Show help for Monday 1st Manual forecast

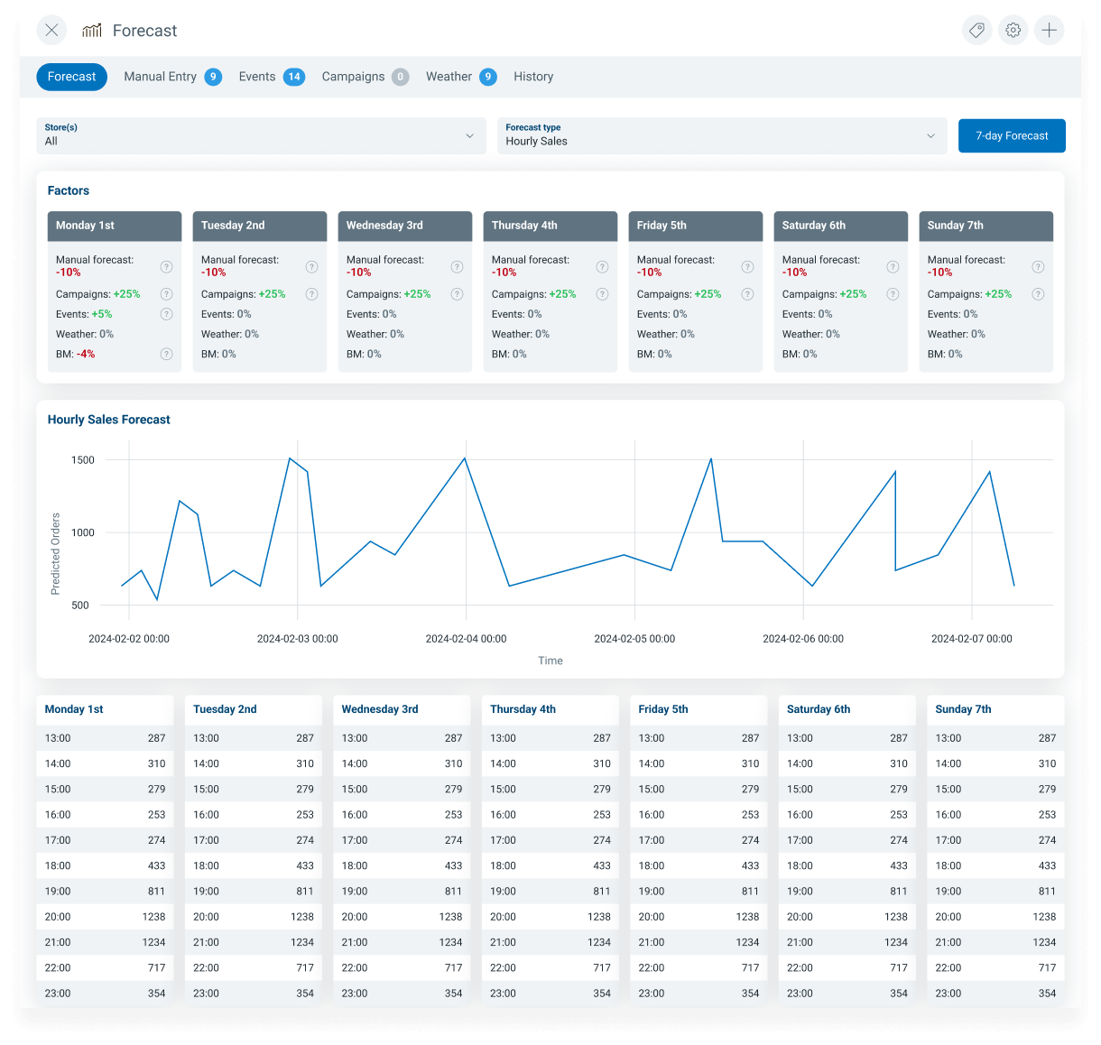click(166, 266)
